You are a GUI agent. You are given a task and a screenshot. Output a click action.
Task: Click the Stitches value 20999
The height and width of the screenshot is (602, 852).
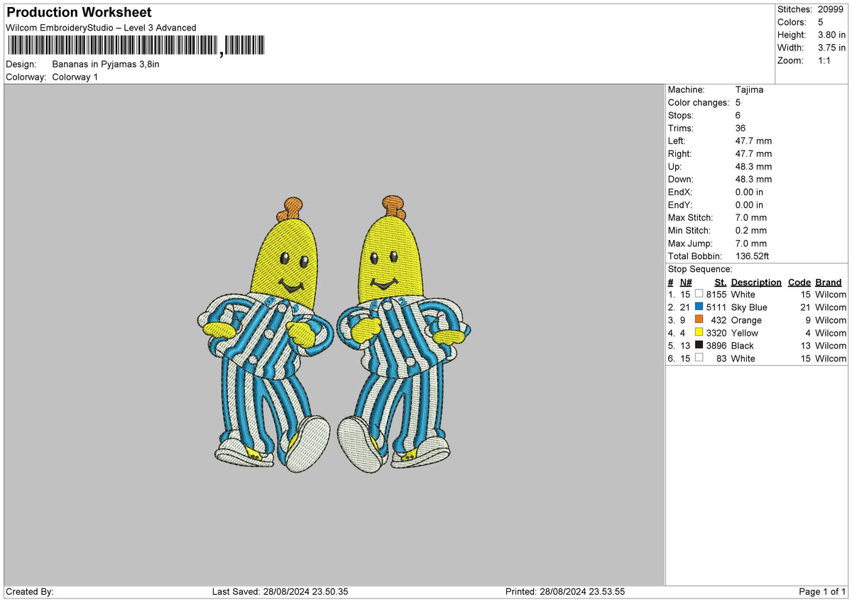831,9
